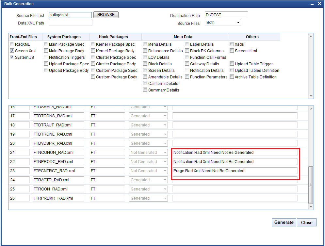Untick the Screen Xml checkbox
Screen dimensions: 325x246
[12, 51]
